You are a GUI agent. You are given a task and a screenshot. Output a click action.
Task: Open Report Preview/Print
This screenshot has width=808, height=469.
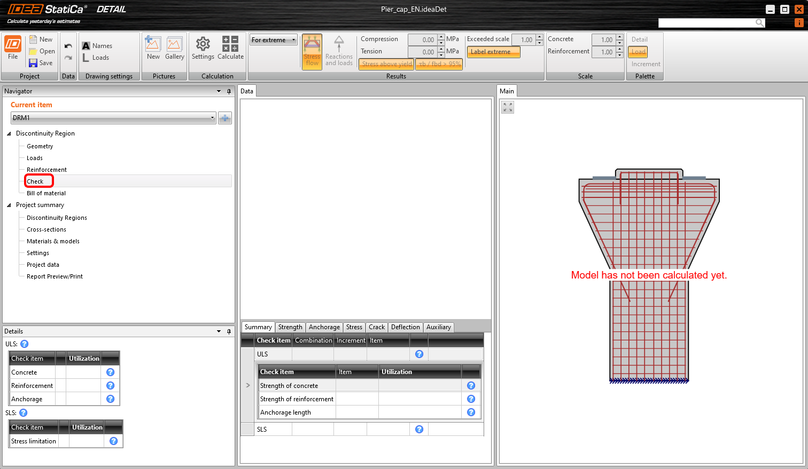(x=55, y=276)
